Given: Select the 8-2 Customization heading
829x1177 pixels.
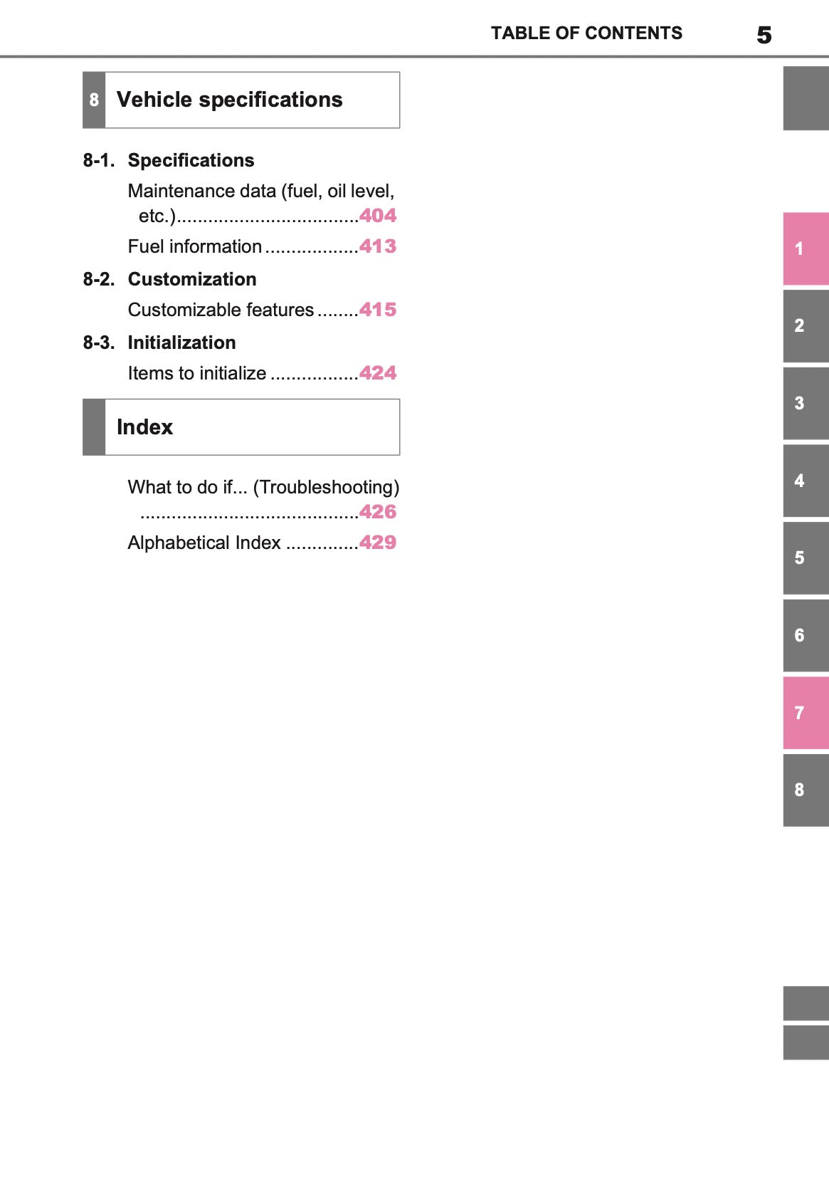Looking at the screenshot, I should click(191, 279).
